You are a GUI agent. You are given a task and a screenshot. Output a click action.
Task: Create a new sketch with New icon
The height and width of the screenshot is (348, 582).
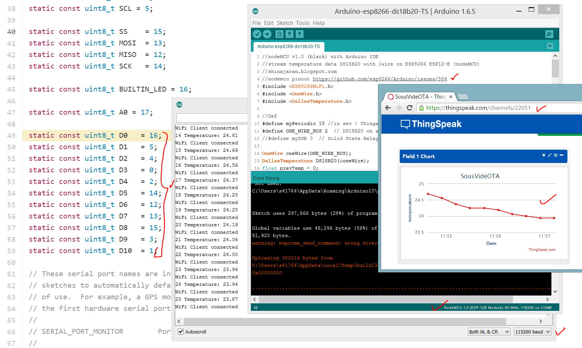[x=279, y=34]
